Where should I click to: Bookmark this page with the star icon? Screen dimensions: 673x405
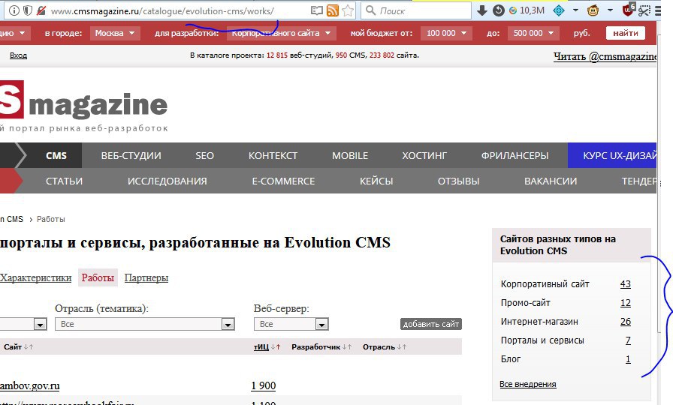pyautogui.click(x=348, y=10)
